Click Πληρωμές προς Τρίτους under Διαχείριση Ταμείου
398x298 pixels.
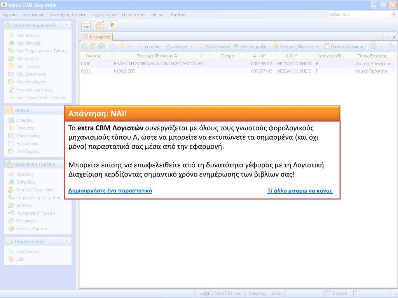(35, 198)
